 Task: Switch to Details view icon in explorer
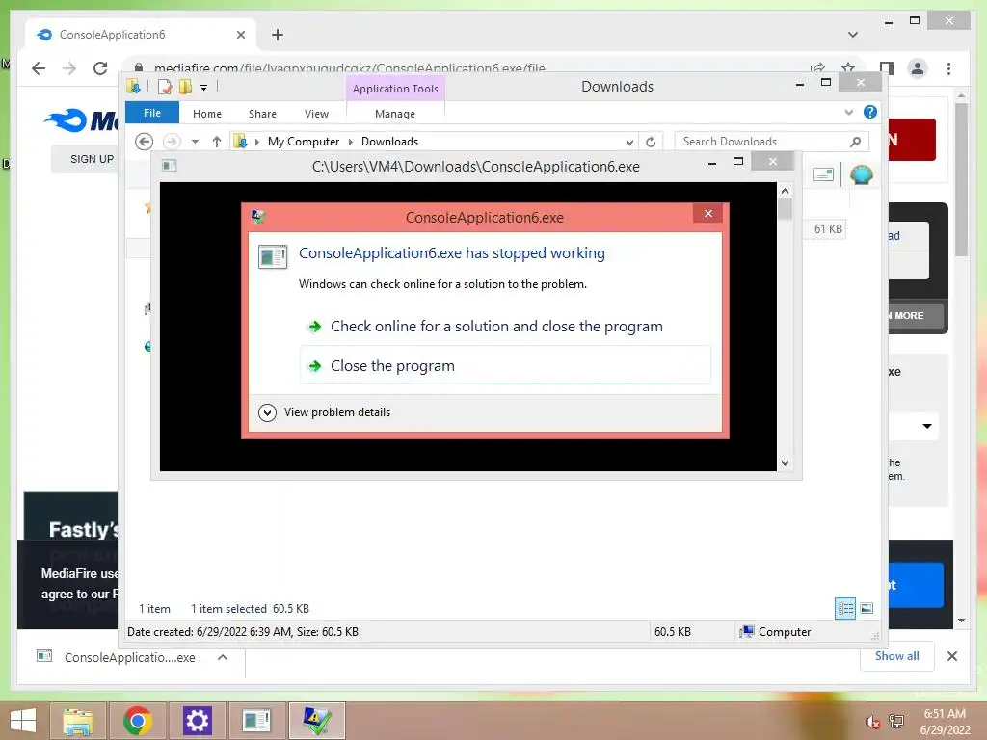(844, 608)
